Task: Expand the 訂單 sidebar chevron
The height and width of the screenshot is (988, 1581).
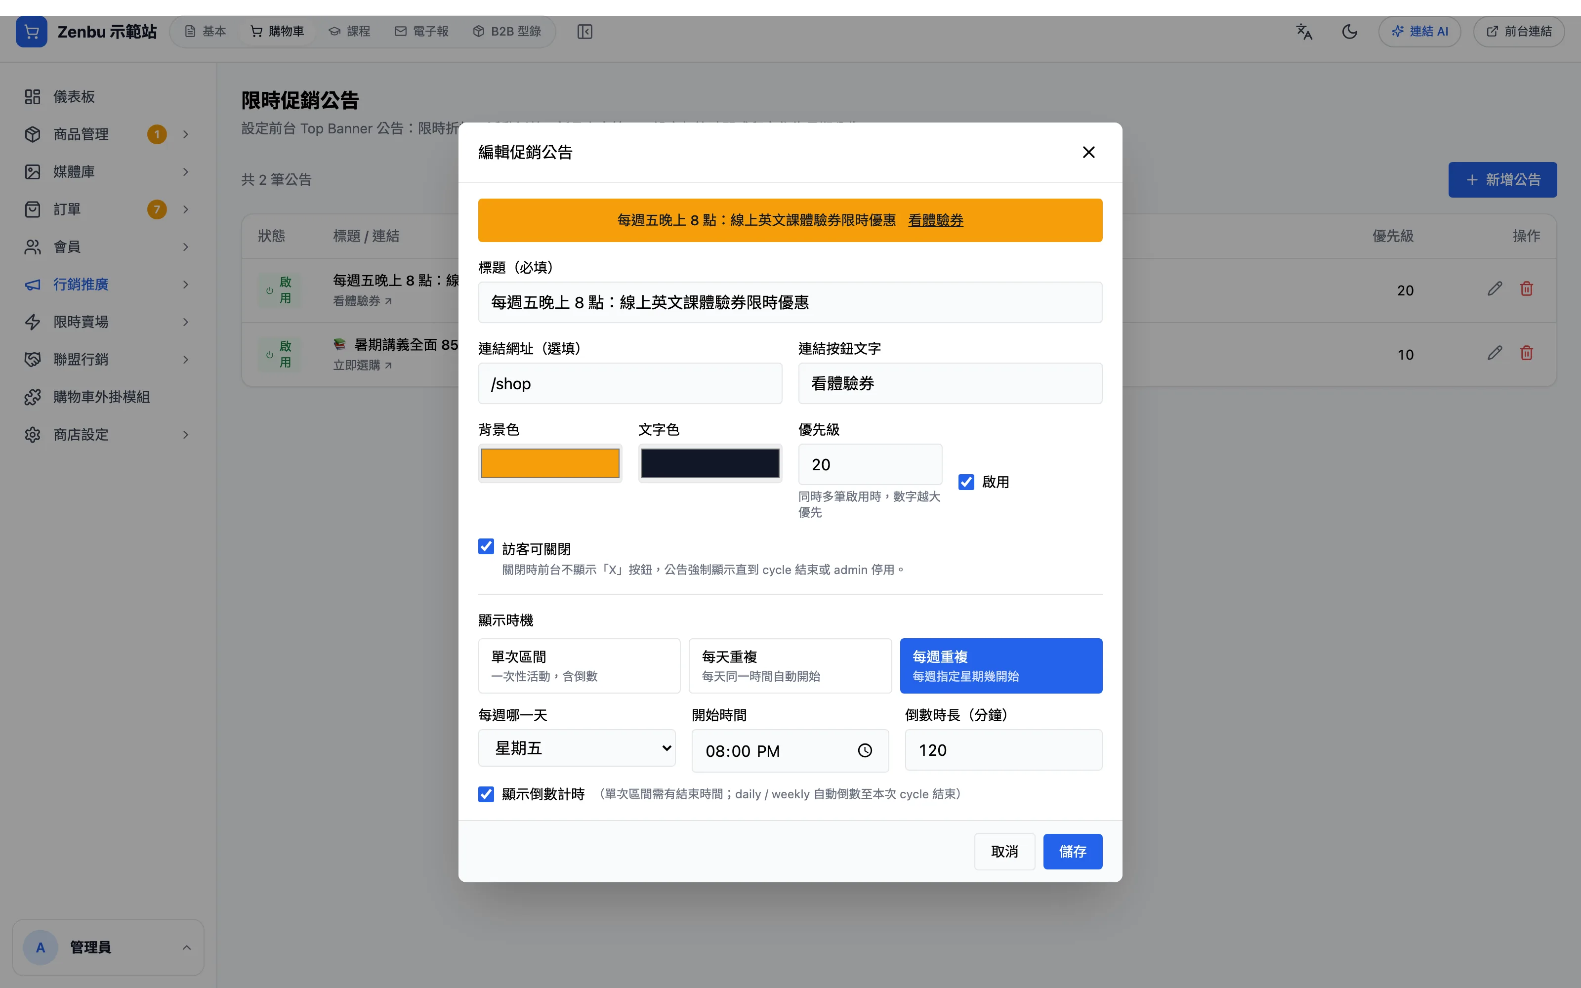Action: pyautogui.click(x=186, y=209)
